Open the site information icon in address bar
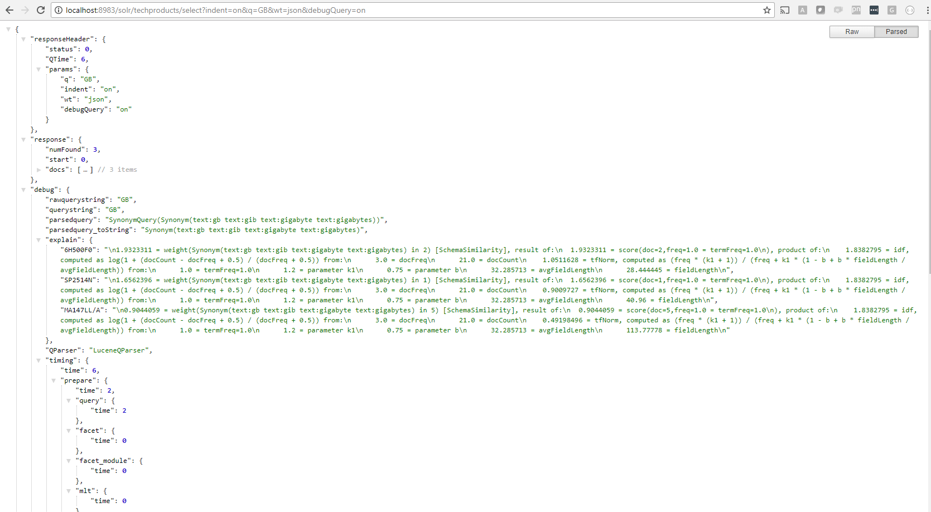Image resolution: width=931 pixels, height=512 pixels. tap(59, 10)
